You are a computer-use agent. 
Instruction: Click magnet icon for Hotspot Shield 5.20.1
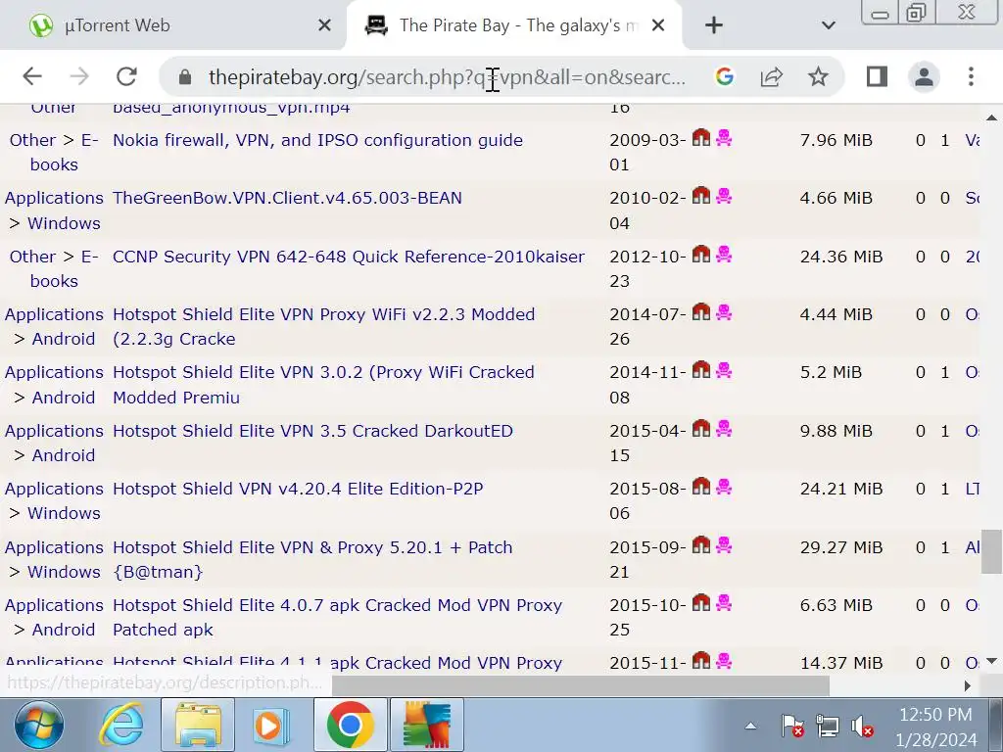[x=701, y=544]
